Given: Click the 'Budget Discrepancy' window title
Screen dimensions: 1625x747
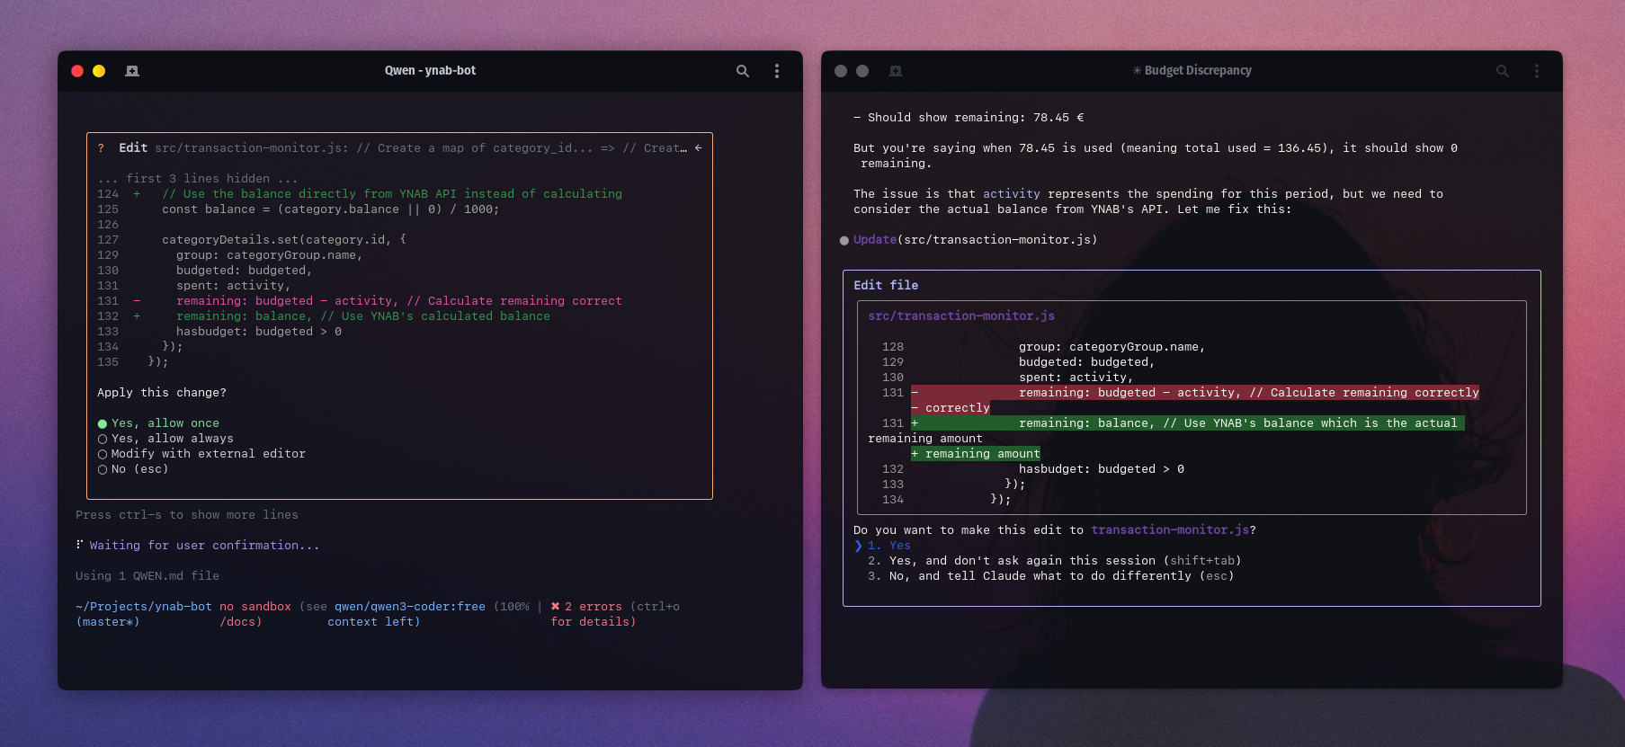Looking at the screenshot, I should point(1192,71).
